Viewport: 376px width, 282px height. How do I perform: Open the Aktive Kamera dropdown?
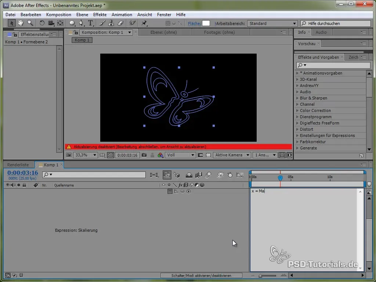point(232,155)
